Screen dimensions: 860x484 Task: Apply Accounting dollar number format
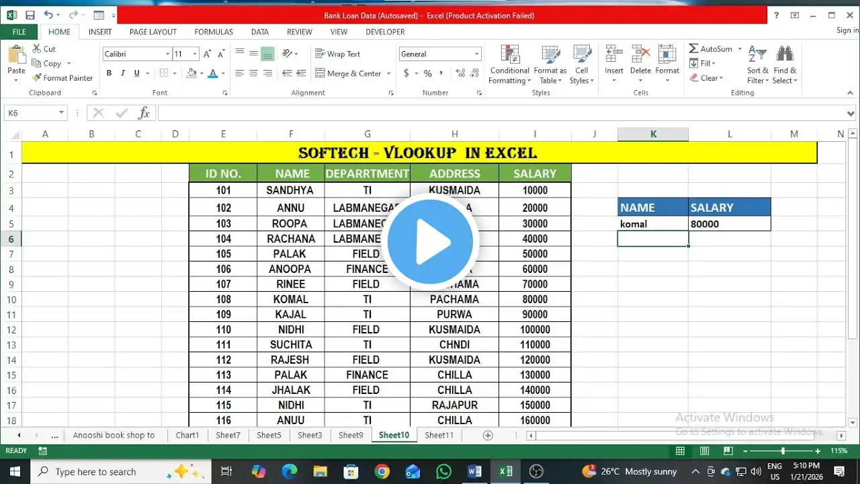pos(406,73)
